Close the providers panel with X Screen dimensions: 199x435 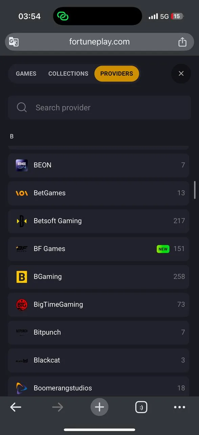(181, 73)
